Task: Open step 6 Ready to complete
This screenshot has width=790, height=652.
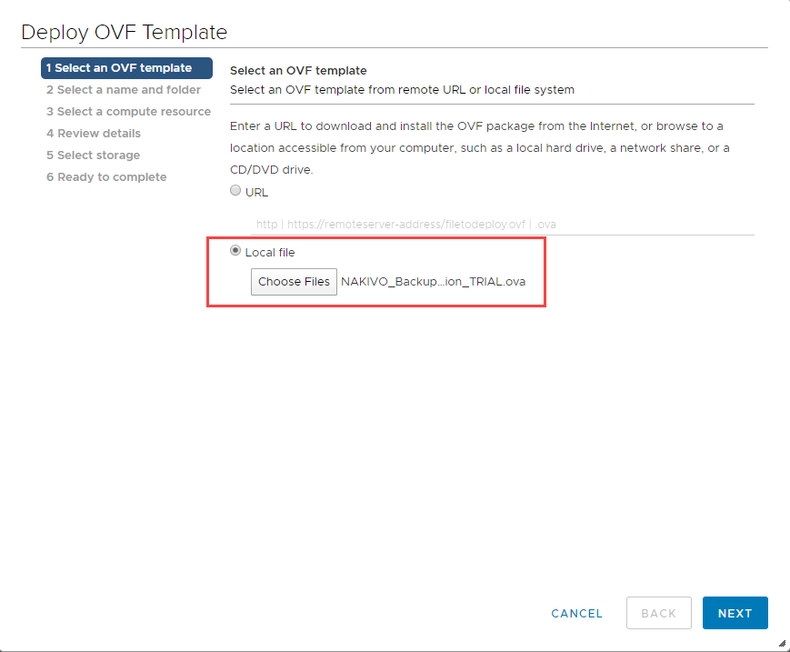Action: point(105,176)
